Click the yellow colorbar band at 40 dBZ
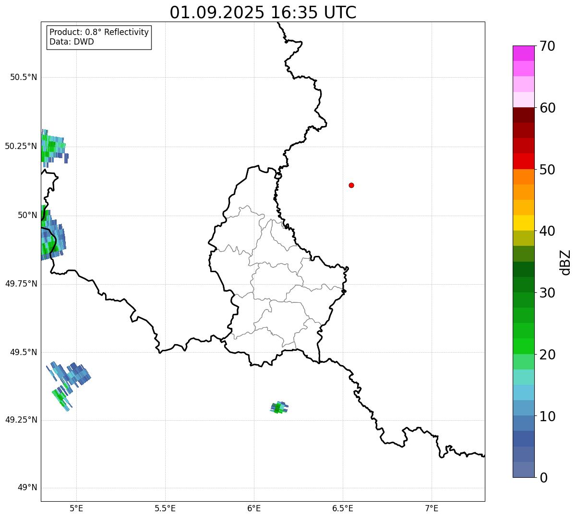 click(x=523, y=223)
